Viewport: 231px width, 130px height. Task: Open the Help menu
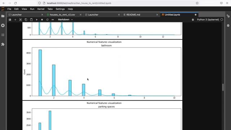[x=70, y=9]
